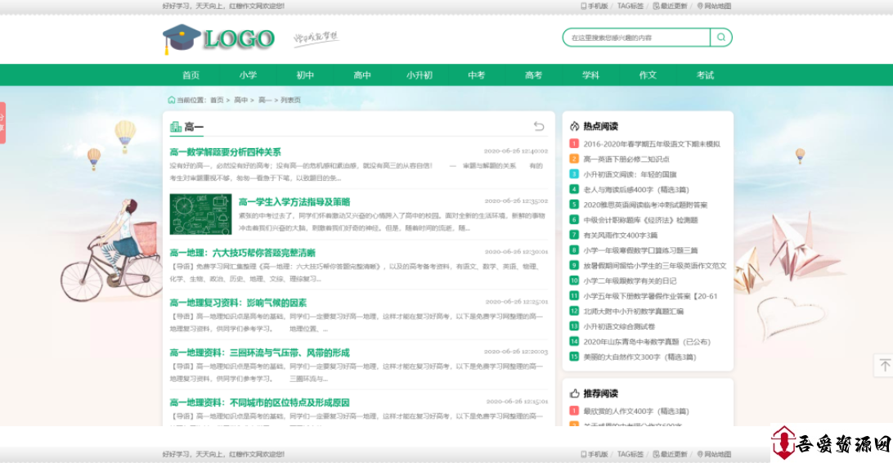Viewport: 893px width, 463px height.
Task: Click the building icon beside 高一 heading
Action: (x=175, y=127)
